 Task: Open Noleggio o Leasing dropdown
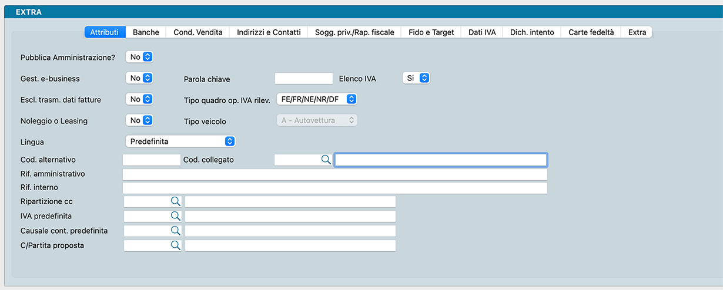click(139, 120)
